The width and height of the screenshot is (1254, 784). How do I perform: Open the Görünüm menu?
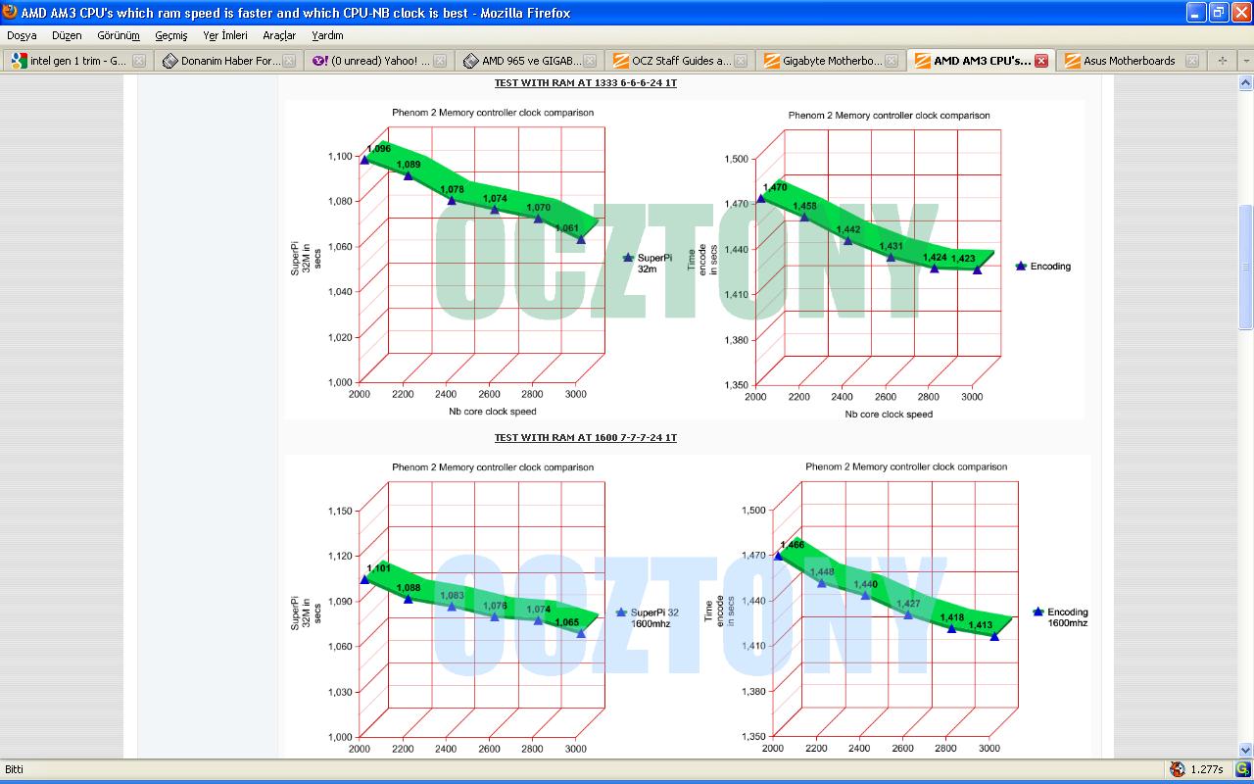coord(119,35)
